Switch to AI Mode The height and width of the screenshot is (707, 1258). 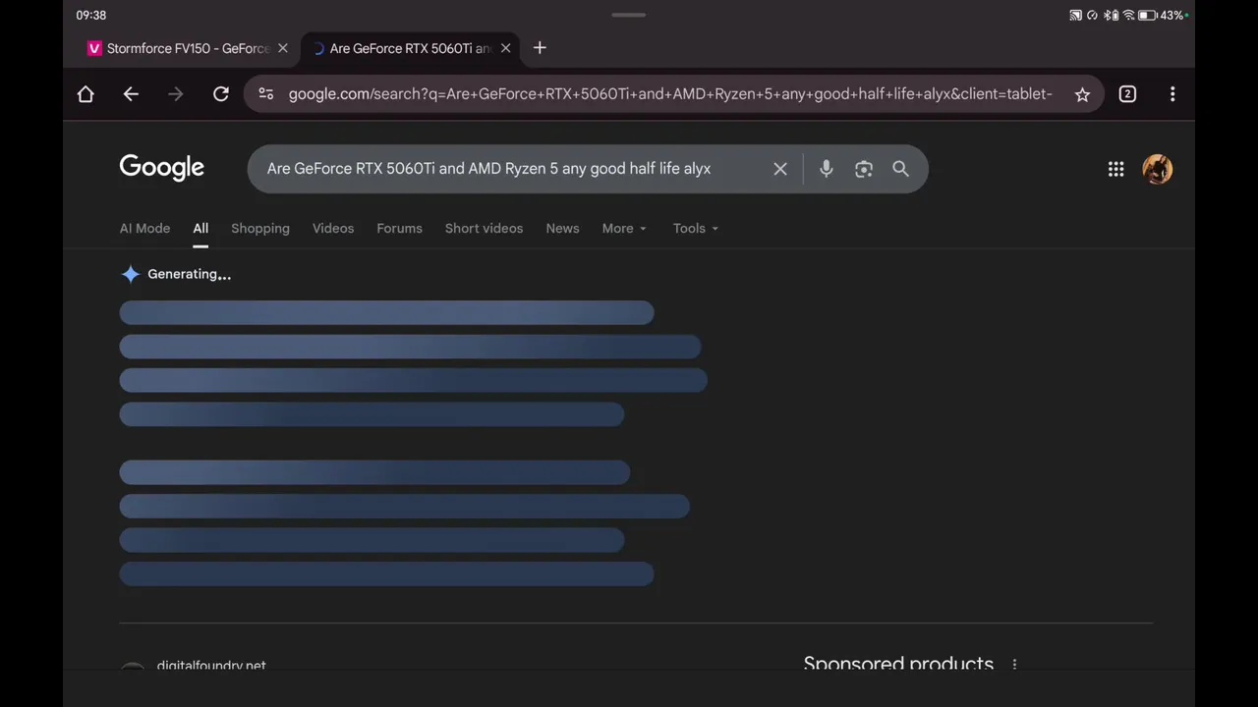[144, 228]
